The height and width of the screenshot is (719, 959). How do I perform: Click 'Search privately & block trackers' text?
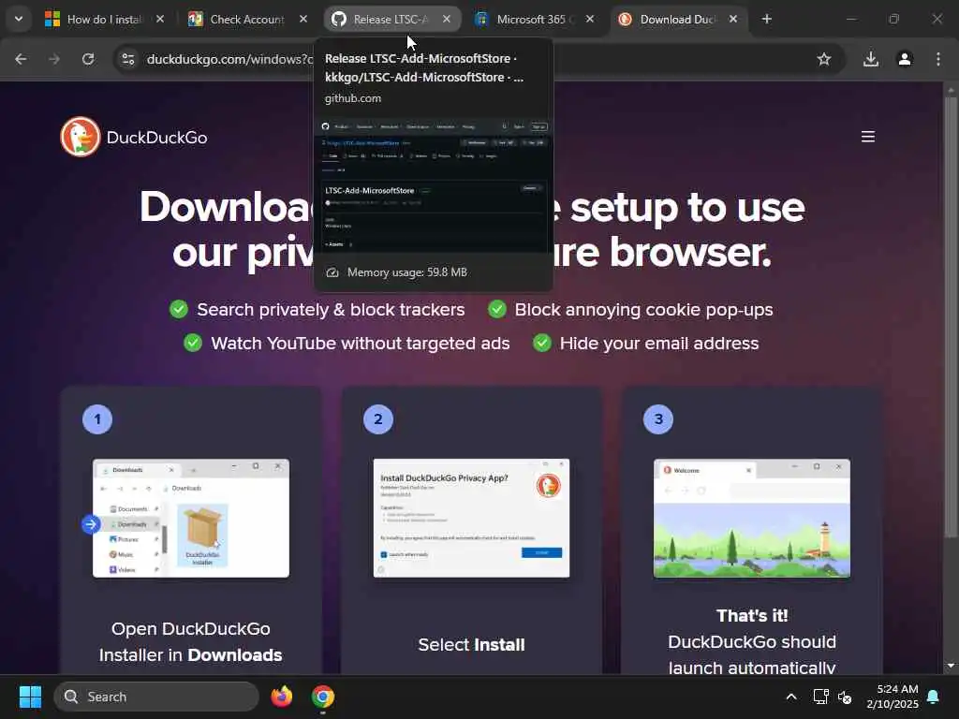coord(331,309)
